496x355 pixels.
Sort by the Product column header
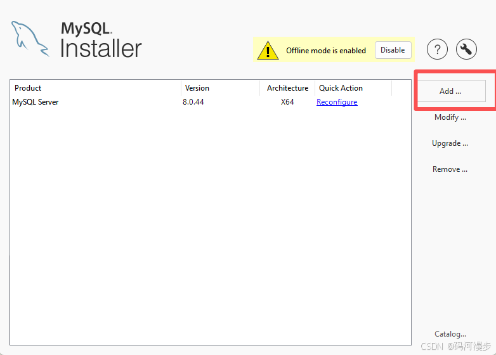96,88
